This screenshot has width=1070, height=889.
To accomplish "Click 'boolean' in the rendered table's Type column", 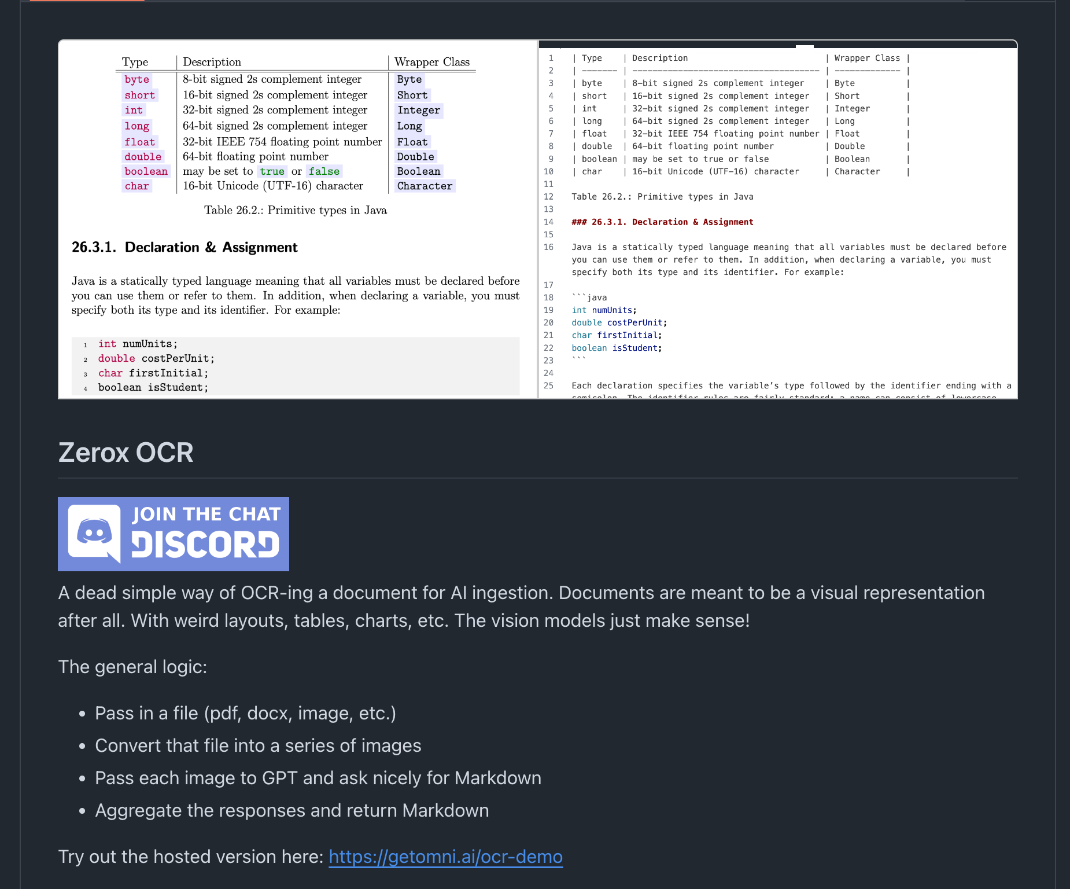I will point(146,171).
